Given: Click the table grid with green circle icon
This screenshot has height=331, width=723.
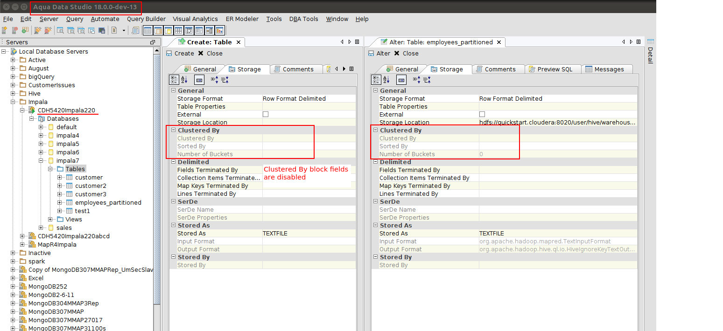Looking at the screenshot, I should (25, 30).
